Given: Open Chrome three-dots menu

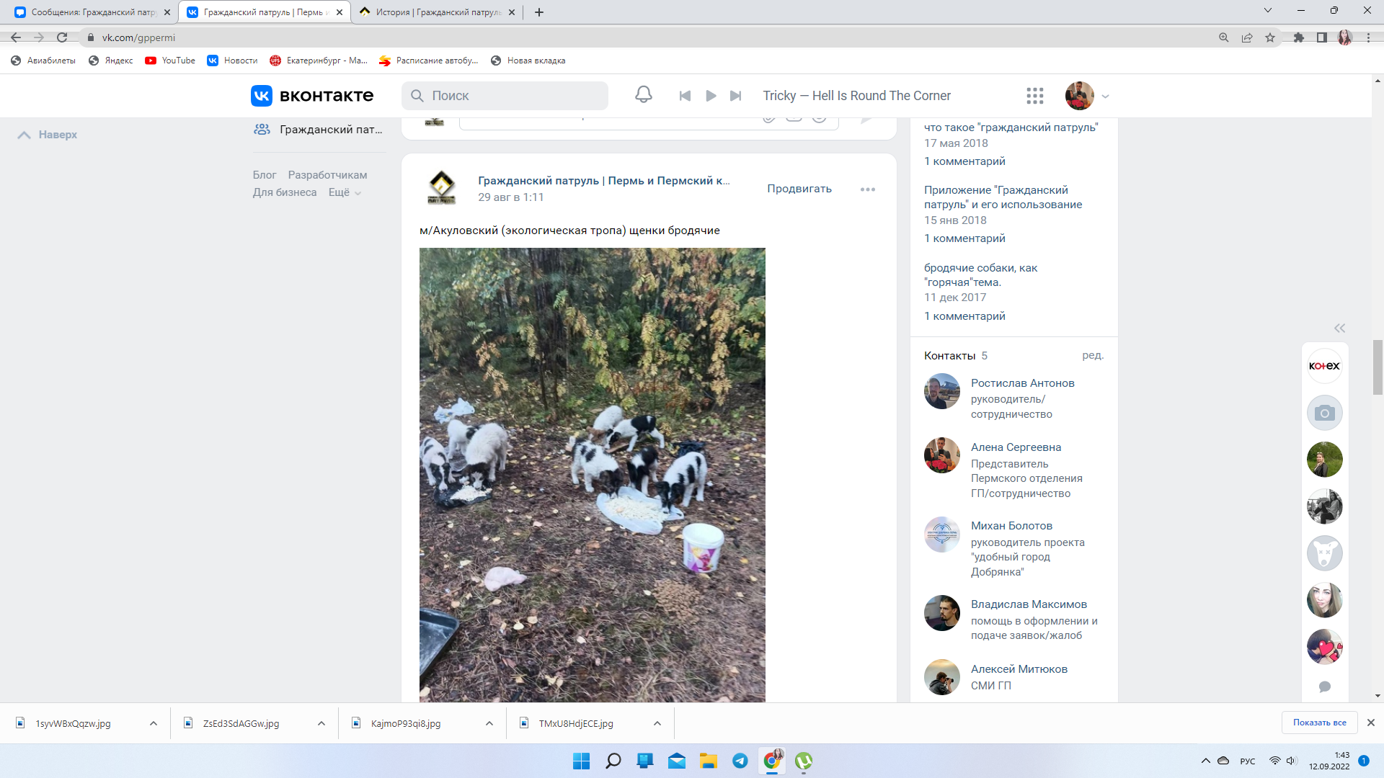Looking at the screenshot, I should (1368, 37).
